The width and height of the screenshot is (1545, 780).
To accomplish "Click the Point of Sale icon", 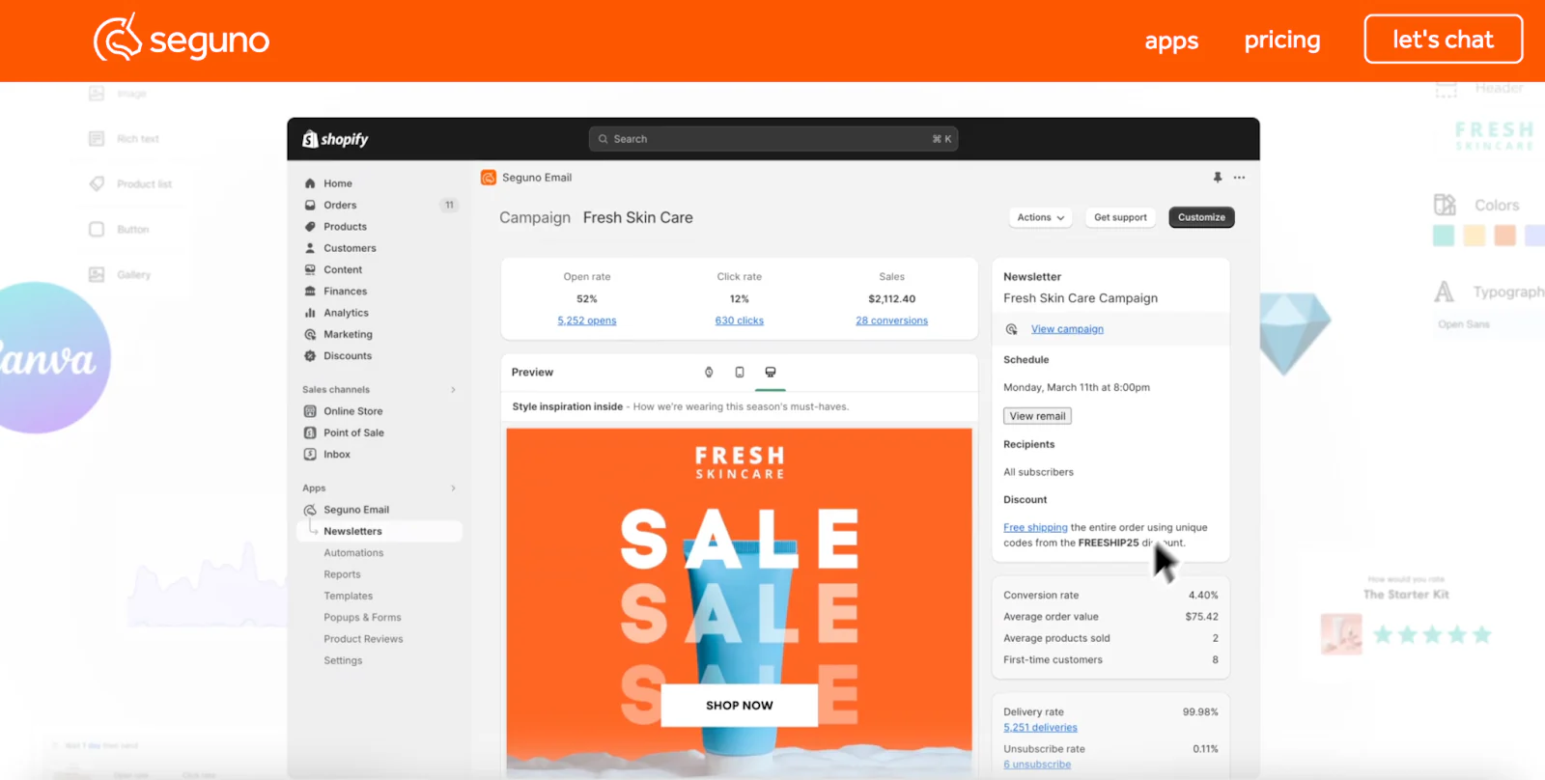I will 310,432.
